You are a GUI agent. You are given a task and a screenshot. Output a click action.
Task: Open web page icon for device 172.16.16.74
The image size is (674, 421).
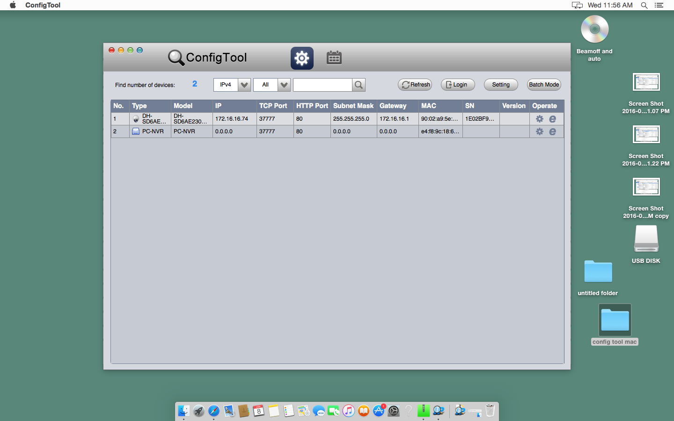pyautogui.click(x=553, y=119)
